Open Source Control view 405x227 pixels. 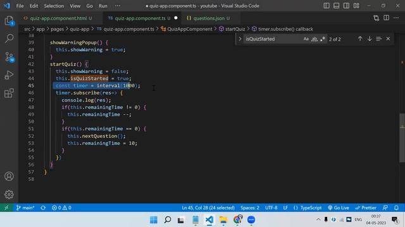coord(9,57)
